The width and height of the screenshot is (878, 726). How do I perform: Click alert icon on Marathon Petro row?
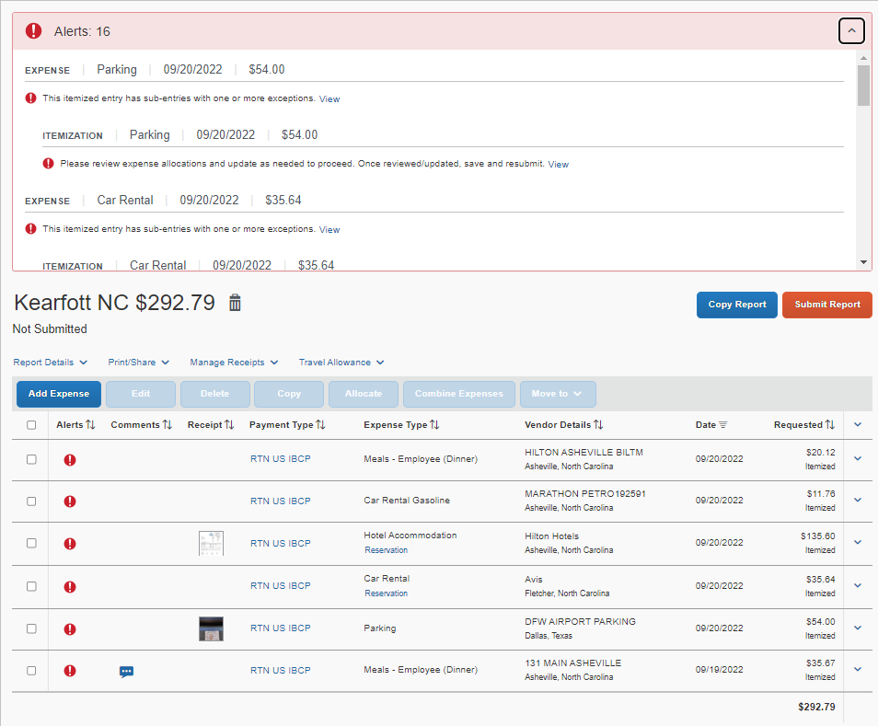[x=70, y=501]
